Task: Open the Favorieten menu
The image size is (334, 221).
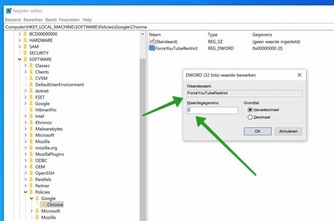Action: [69, 20]
